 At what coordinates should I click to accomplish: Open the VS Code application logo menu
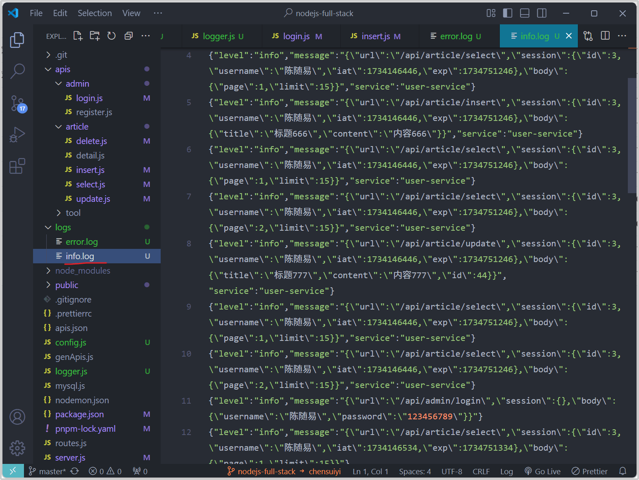pyautogui.click(x=13, y=13)
